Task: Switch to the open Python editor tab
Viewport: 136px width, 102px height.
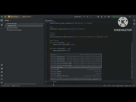Action: pyautogui.click(x=50, y=20)
